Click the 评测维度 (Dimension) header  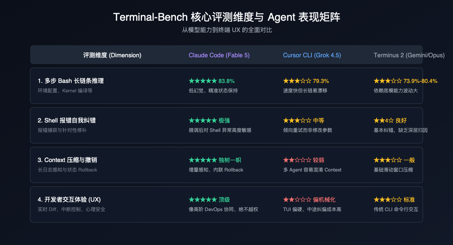112,55
